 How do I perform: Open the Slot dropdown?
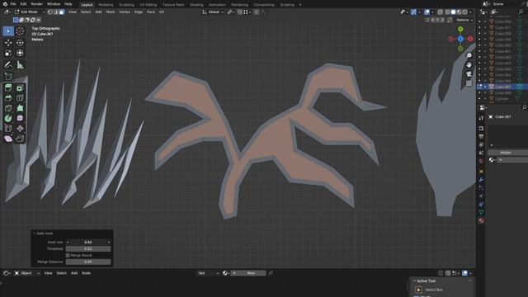pyautogui.click(x=208, y=273)
